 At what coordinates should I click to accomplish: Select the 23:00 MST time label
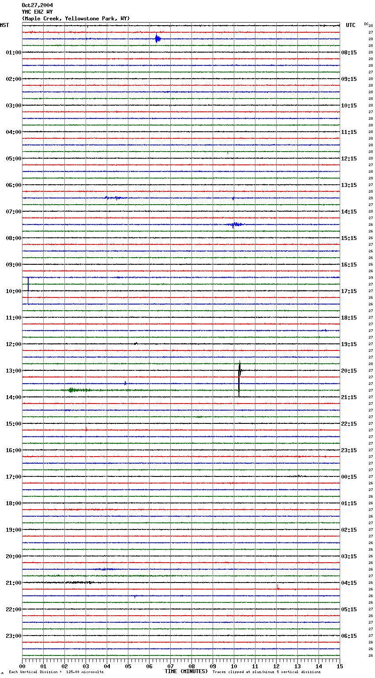14,636
